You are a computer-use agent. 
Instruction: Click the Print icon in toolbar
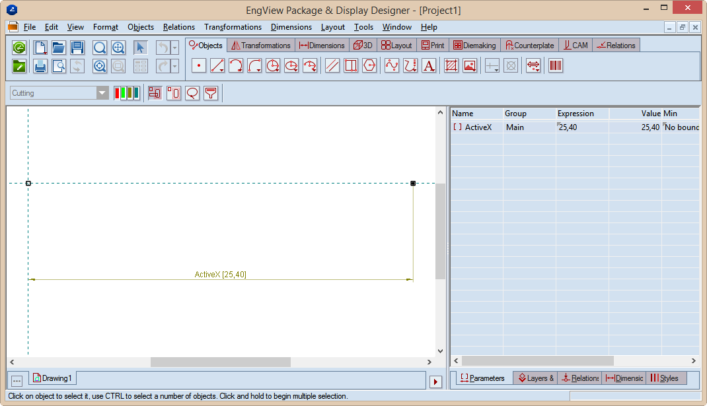[x=40, y=66]
